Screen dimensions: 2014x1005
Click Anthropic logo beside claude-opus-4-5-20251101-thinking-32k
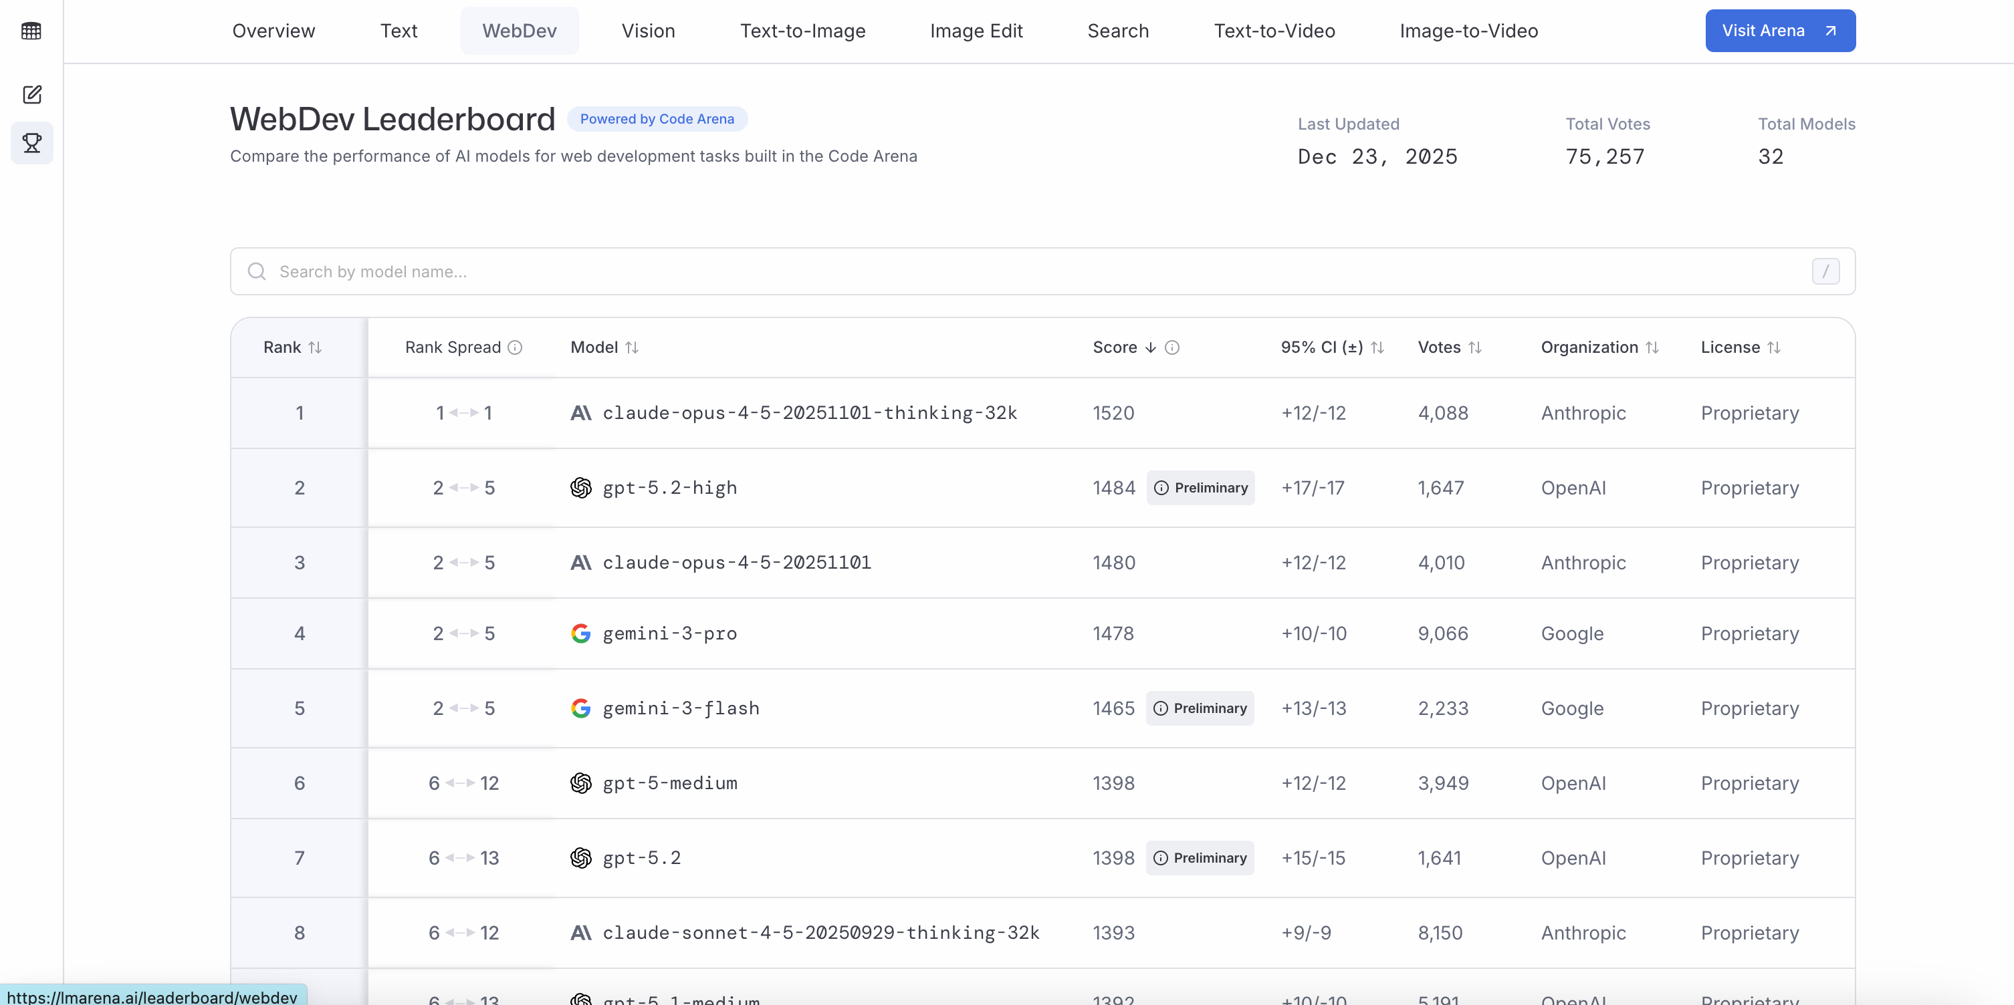click(x=581, y=414)
